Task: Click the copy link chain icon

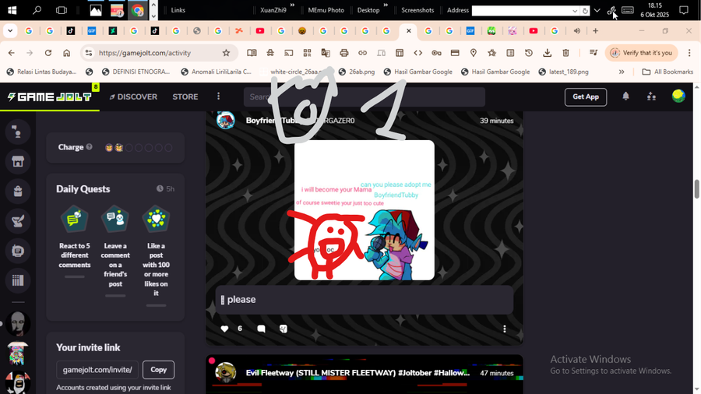Action: coord(362,53)
